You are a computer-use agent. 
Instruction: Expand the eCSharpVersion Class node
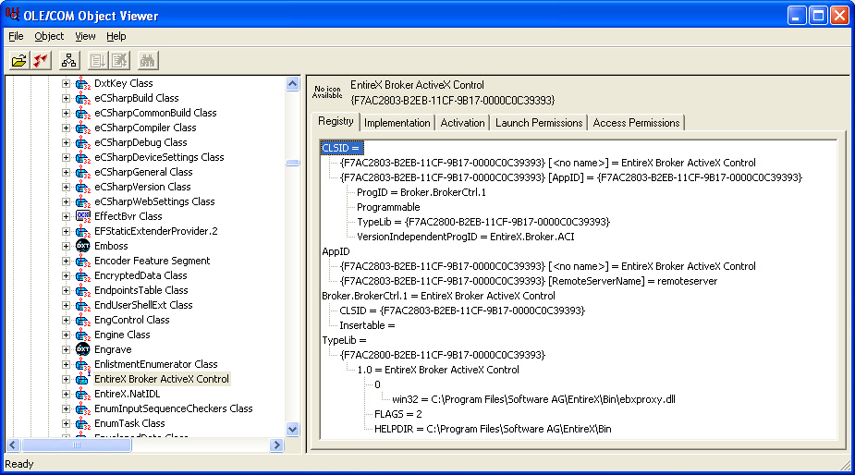66,187
